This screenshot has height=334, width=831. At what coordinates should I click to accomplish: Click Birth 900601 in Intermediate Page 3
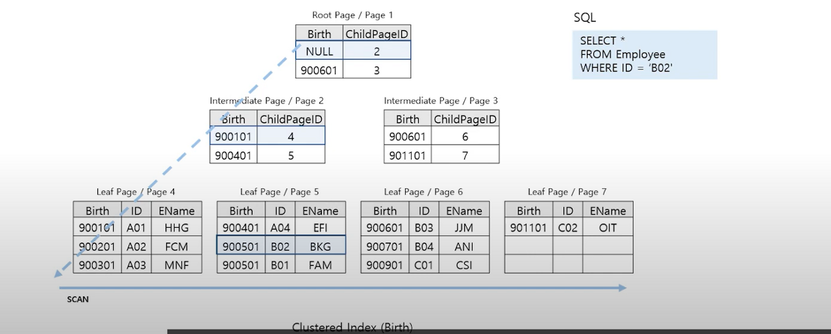(407, 136)
